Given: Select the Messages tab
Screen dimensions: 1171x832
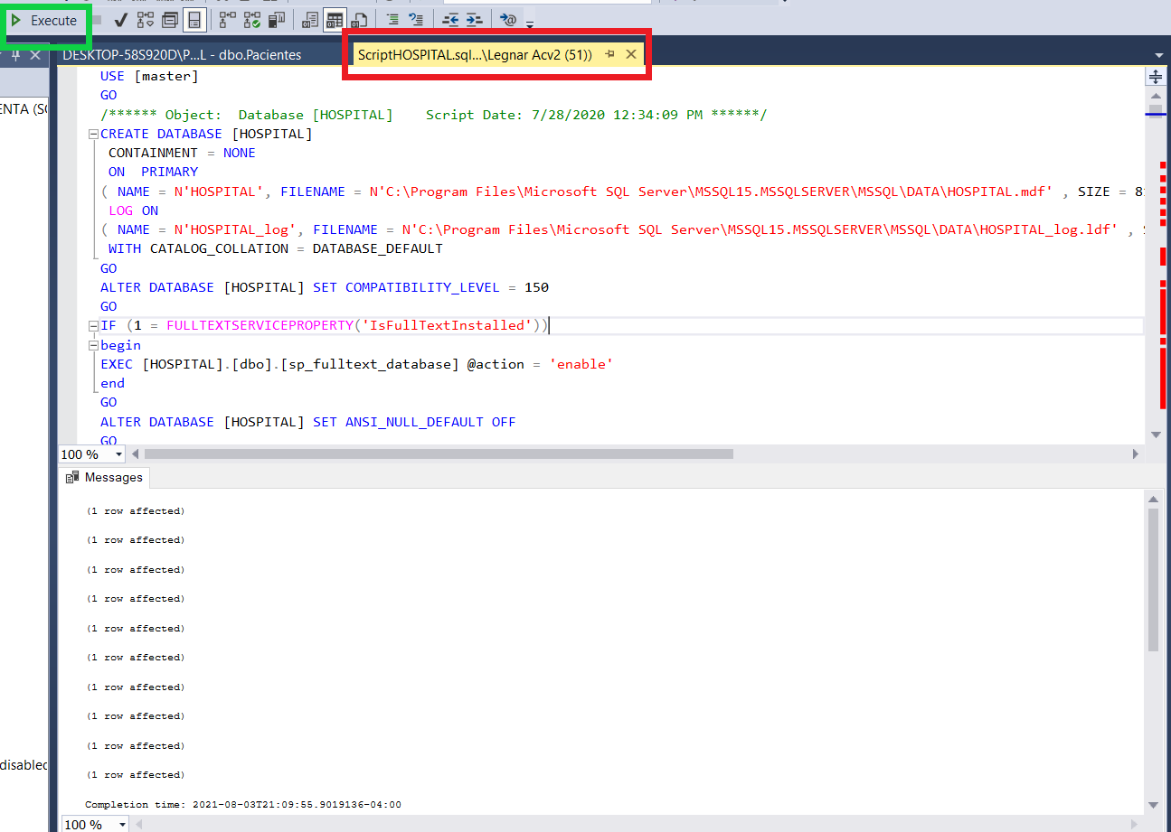Looking at the screenshot, I should (103, 477).
